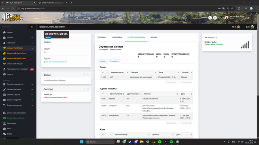Open the notifications bell icon
259x145 pixels.
tap(215, 18)
